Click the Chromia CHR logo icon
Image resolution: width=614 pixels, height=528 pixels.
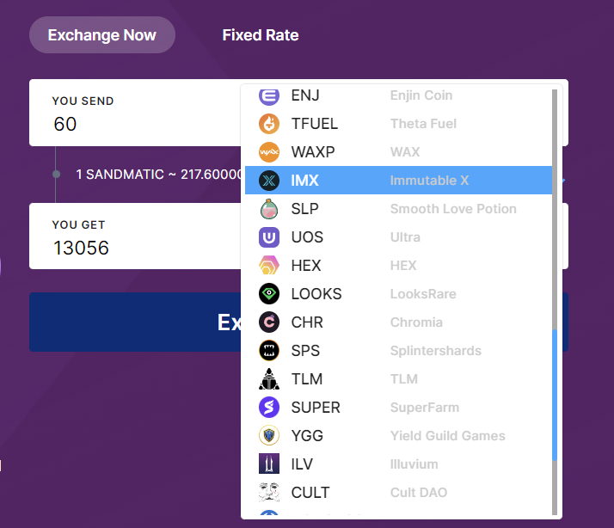tap(269, 322)
